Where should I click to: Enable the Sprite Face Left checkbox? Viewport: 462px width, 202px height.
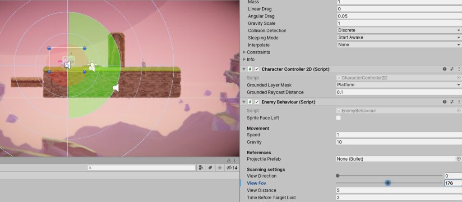point(338,118)
